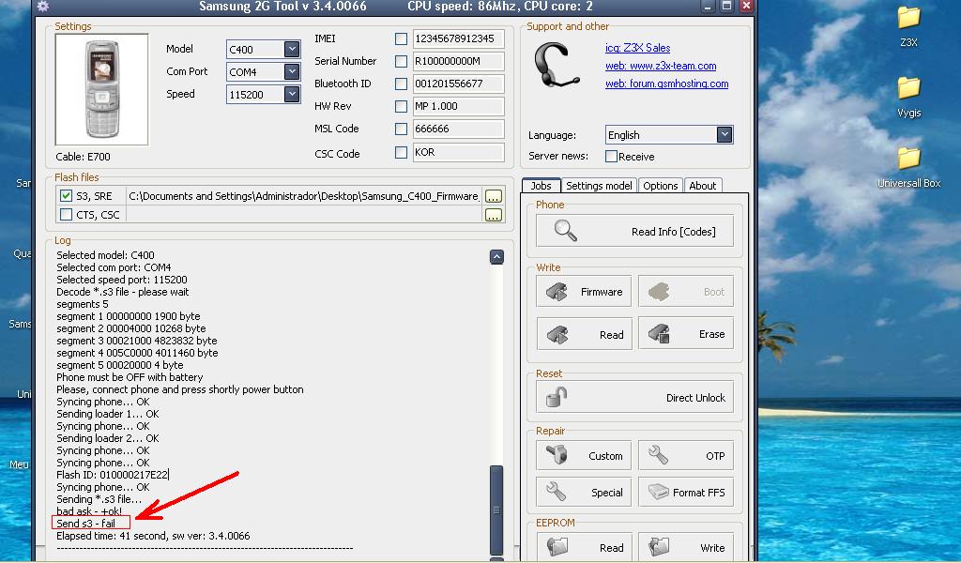Open the OTP repair option
This screenshot has height=563, width=961.
tap(686, 455)
